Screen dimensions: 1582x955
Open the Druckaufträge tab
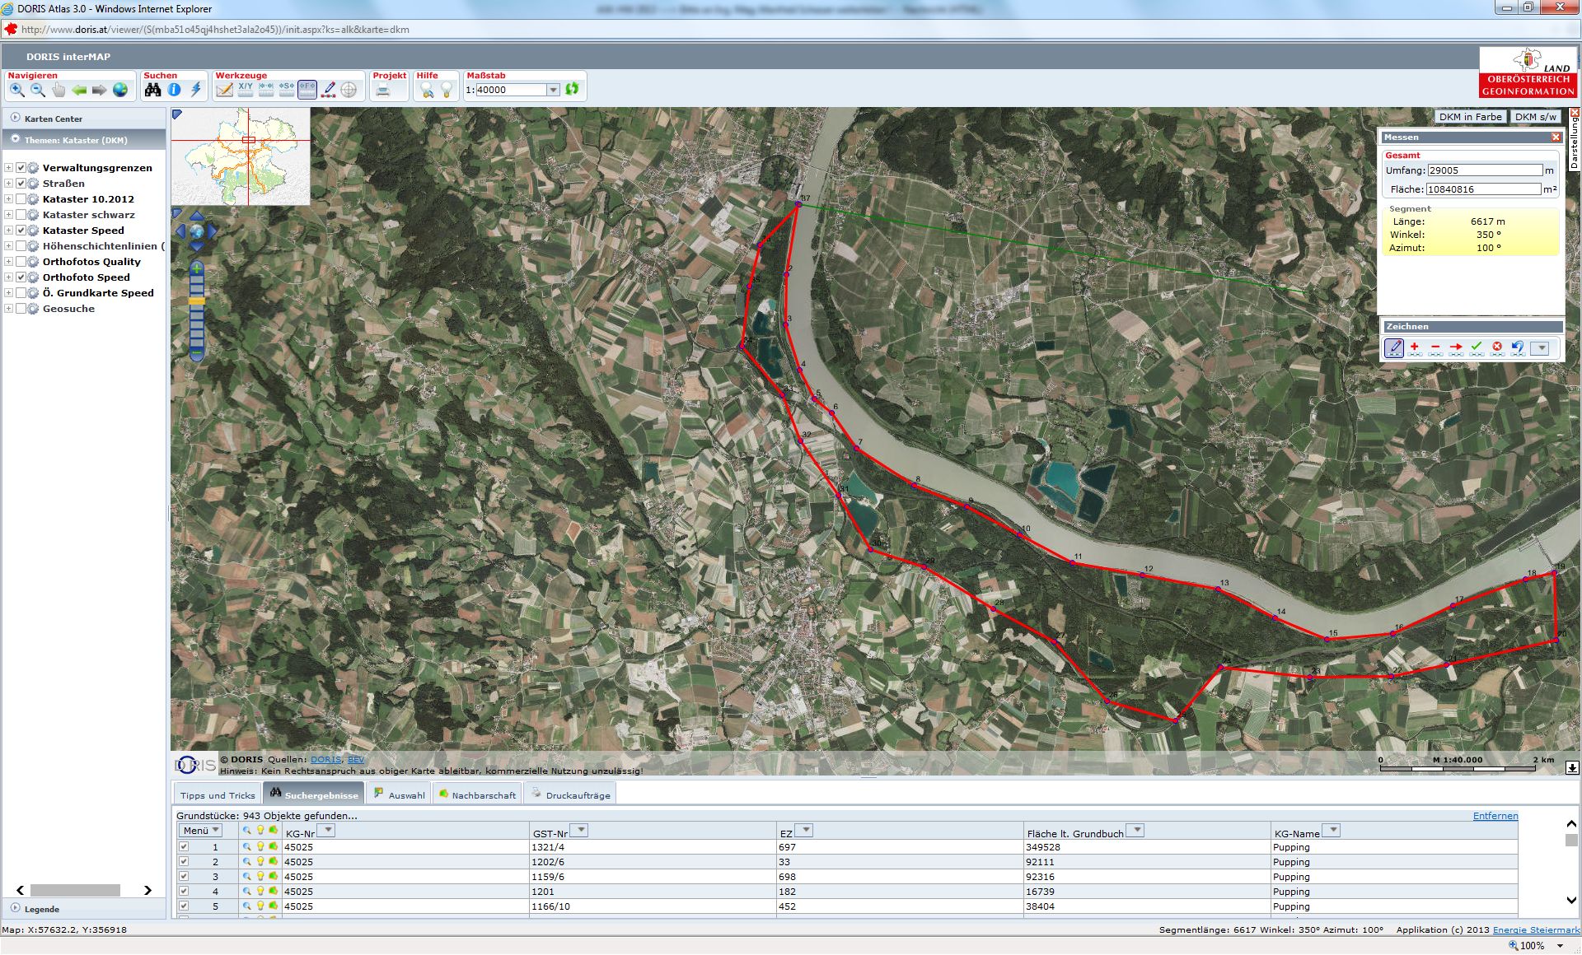click(571, 794)
